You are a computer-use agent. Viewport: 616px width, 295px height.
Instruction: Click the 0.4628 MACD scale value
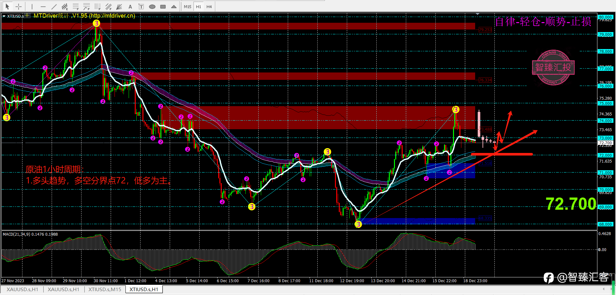tap(605, 234)
